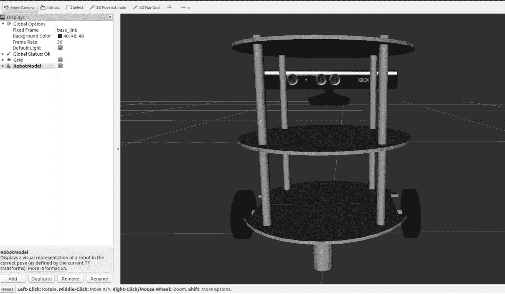505x294 pixels.
Task: Expand the Global Status: Ok item
Action: (3, 54)
